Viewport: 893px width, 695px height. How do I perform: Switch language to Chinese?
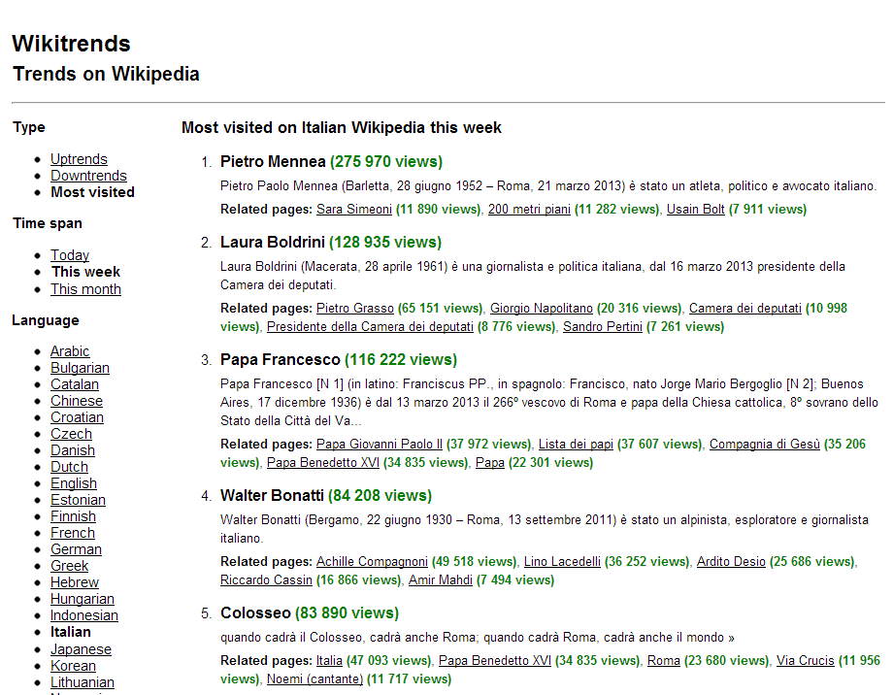pyautogui.click(x=77, y=401)
